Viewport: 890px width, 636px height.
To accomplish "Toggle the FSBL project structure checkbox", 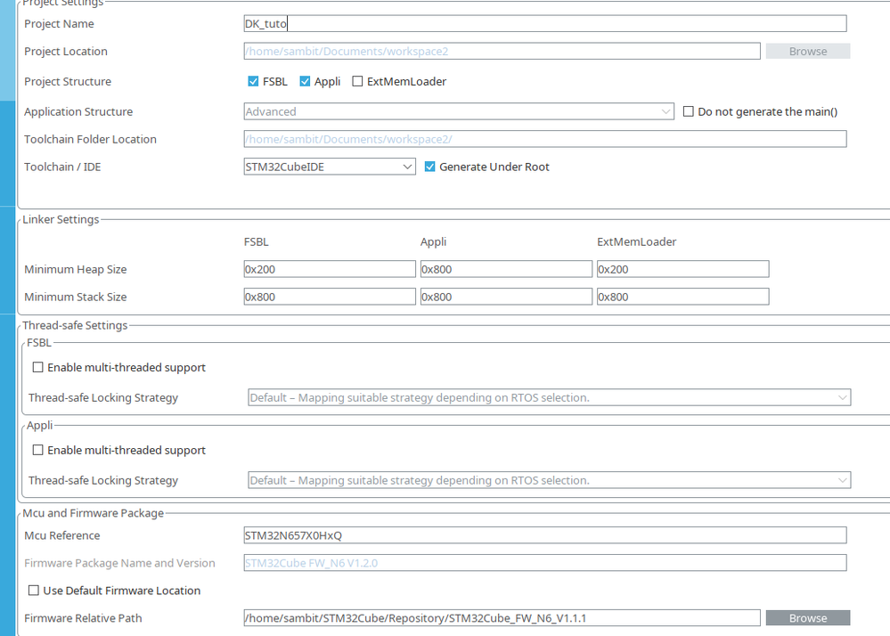I will [x=254, y=82].
